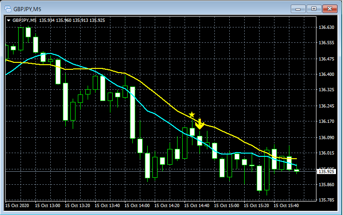343x215 pixels.
Task: Click the chart window icon beside GBPJPY,M5 title
Action: (x=8, y=9)
